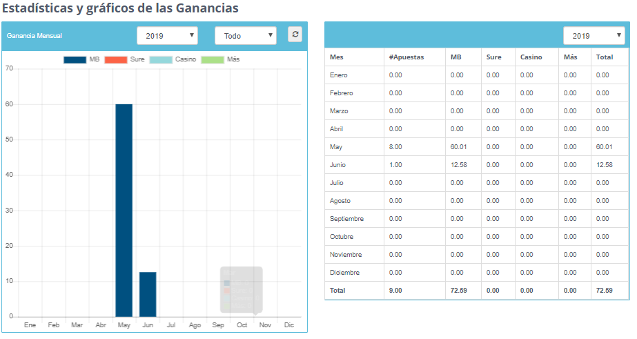The height and width of the screenshot is (339, 637).
Task: Click May bets count 8.00
Action: click(395, 147)
